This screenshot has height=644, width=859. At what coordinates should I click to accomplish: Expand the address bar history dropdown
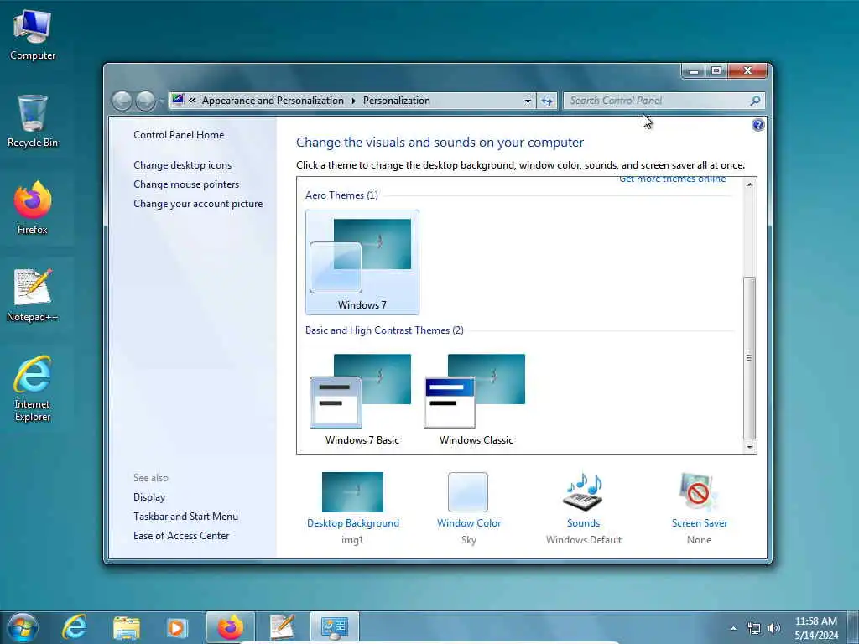pos(528,101)
